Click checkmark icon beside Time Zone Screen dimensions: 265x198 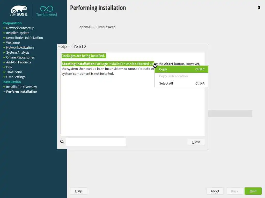coord(4,72)
